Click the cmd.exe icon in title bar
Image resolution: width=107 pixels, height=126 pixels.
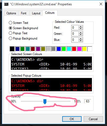point(6,4)
